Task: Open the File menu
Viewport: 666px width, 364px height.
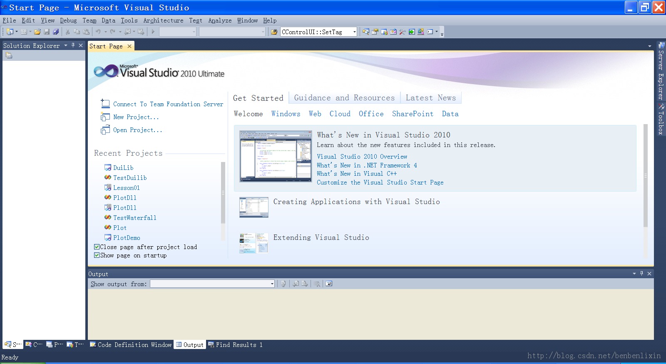Action: coord(9,20)
